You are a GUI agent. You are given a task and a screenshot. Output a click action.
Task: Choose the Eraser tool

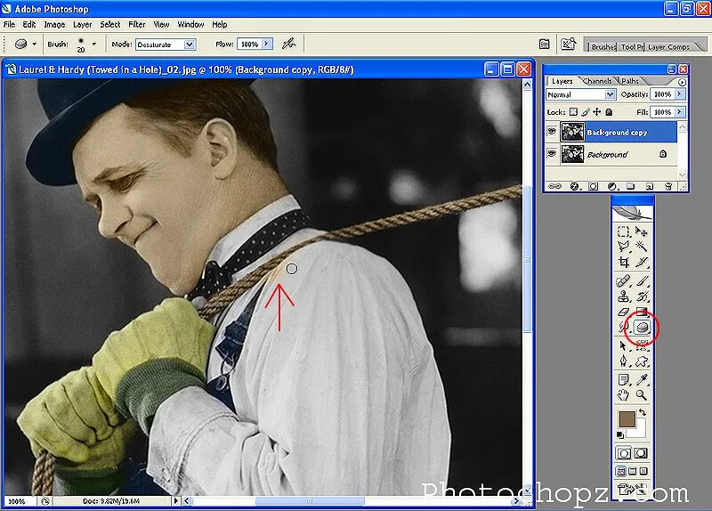624,312
